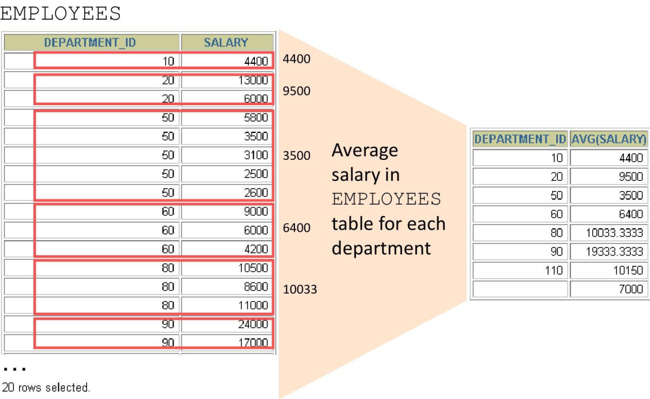Click the average value 10150

click(x=609, y=270)
